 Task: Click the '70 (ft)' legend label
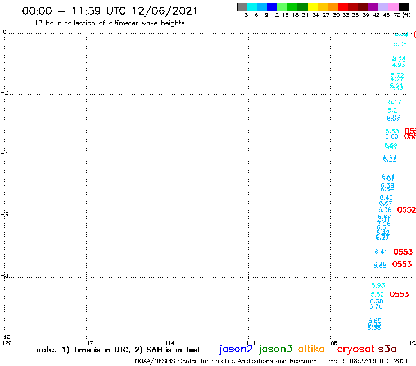(402, 15)
